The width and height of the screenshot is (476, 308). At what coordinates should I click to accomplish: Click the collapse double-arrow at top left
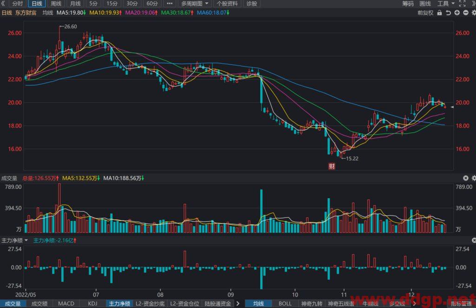(3, 4)
